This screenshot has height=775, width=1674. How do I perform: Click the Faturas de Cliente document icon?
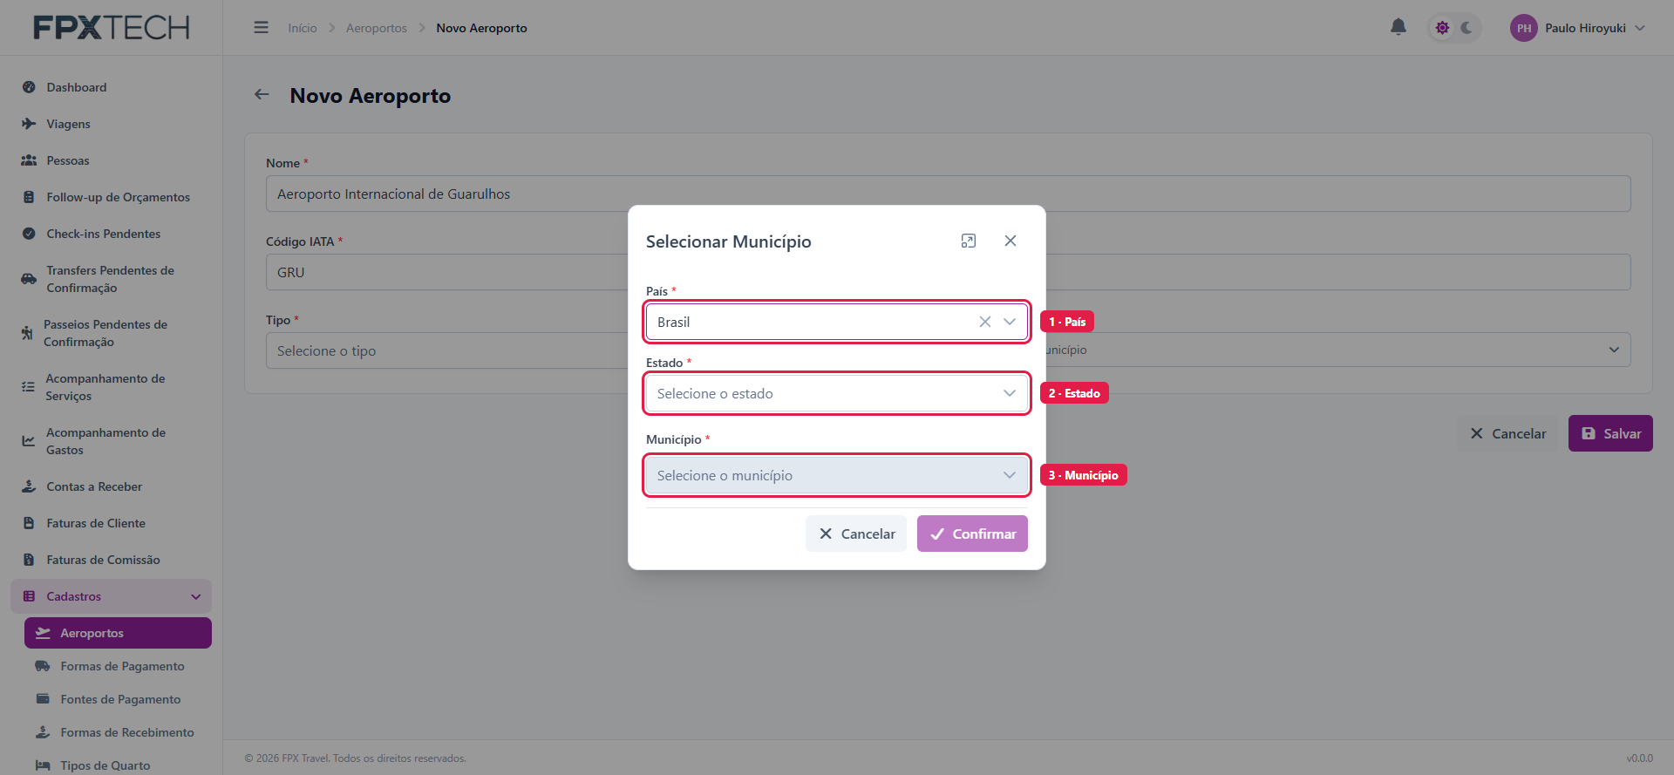[x=29, y=523]
